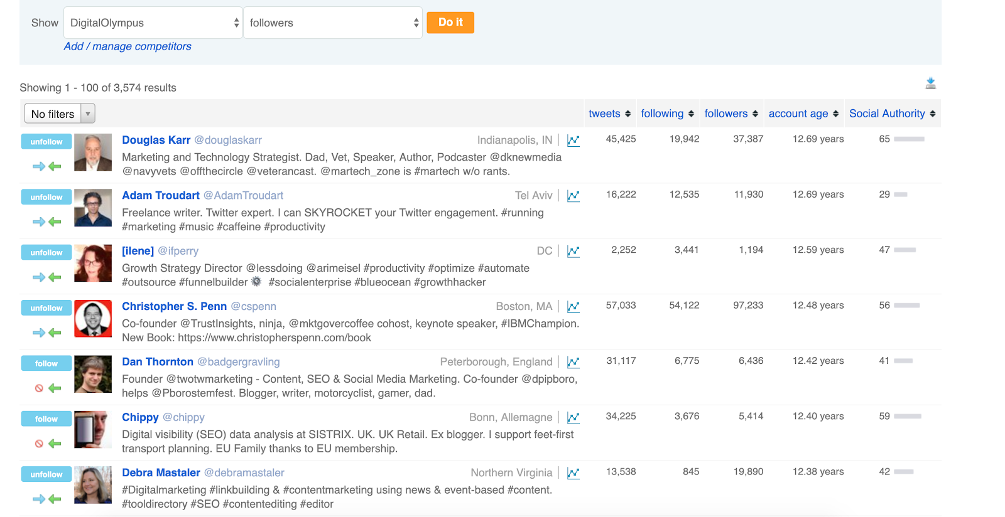
Task: Click Douglas Karr's profile photo
Action: [93, 152]
